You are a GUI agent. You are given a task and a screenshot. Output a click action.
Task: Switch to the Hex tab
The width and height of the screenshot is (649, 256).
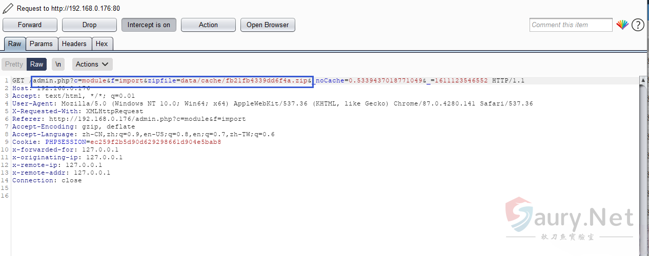(102, 44)
